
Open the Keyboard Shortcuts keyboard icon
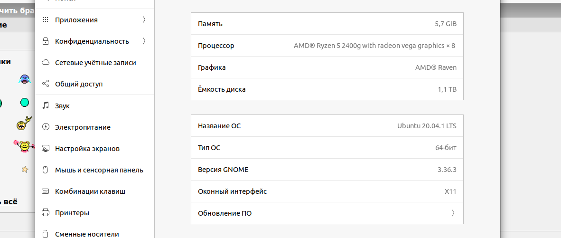point(46,191)
